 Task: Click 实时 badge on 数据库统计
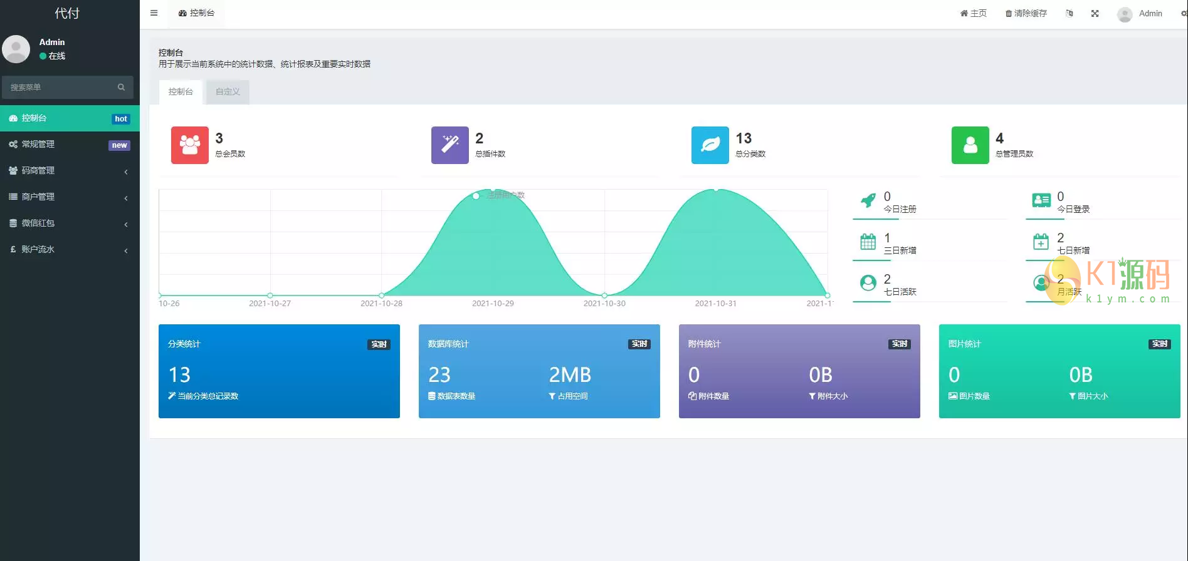click(639, 344)
